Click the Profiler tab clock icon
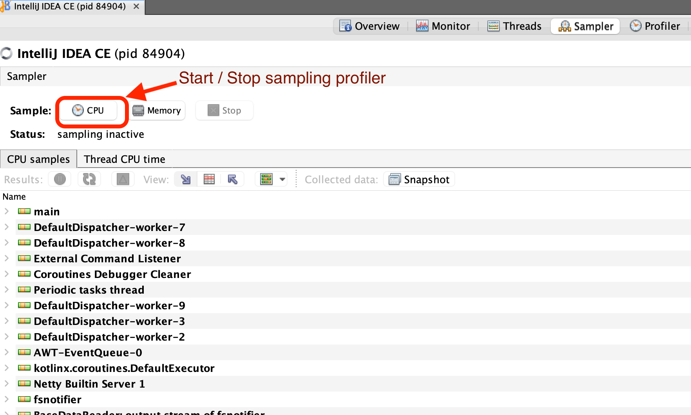 tap(635, 26)
